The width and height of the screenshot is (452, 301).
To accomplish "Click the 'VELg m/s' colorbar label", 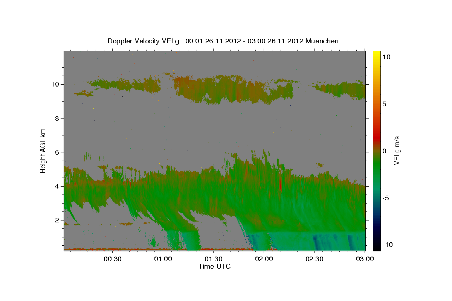I will (397, 150).
